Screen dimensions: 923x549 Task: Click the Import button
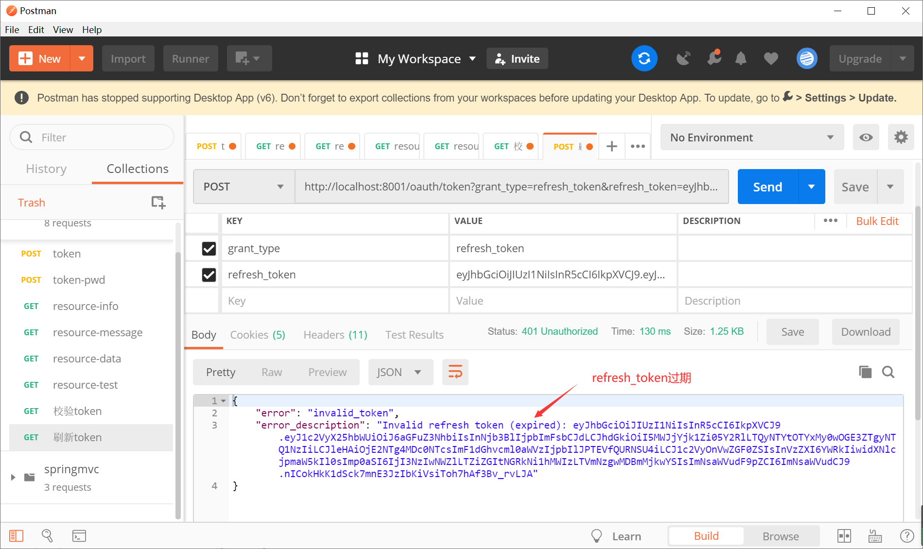click(128, 59)
